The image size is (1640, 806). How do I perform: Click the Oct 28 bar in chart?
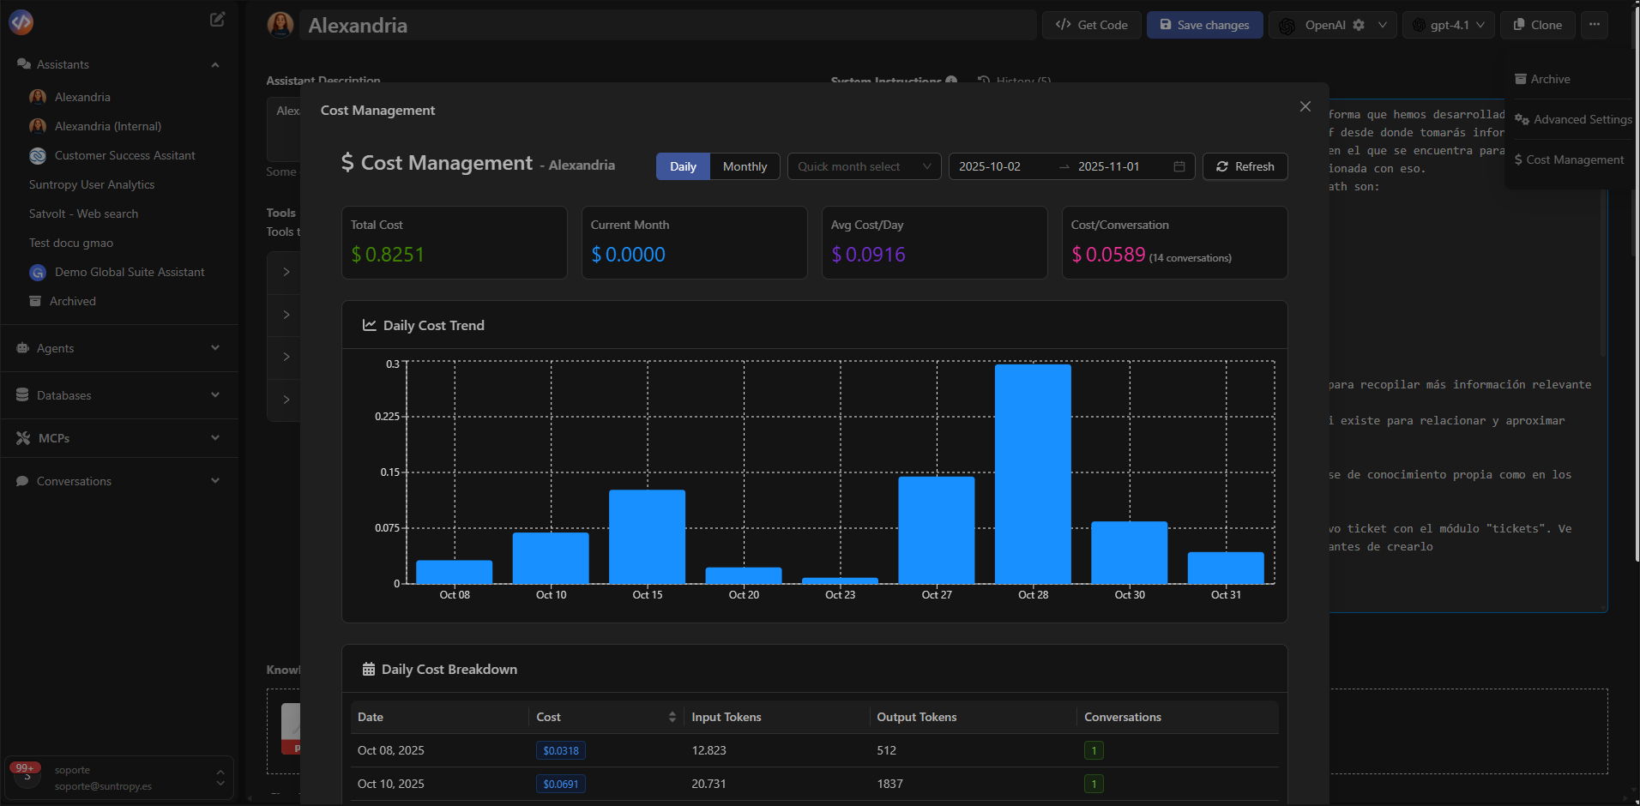1033,473
